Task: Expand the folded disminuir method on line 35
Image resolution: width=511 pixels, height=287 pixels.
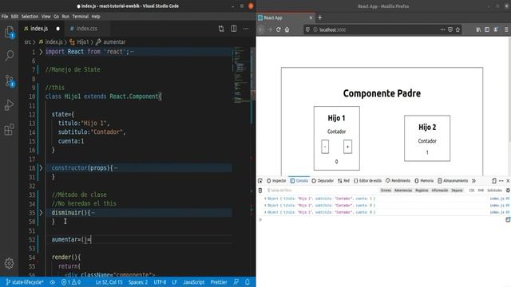Action: click(x=41, y=213)
